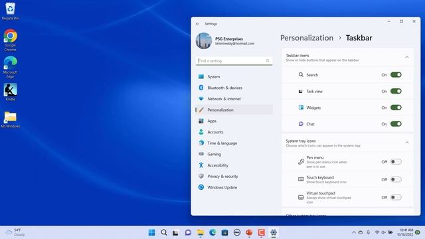The width and height of the screenshot is (425, 239).
Task: Launch Microsoft Edge from taskbar
Action: coord(212,232)
